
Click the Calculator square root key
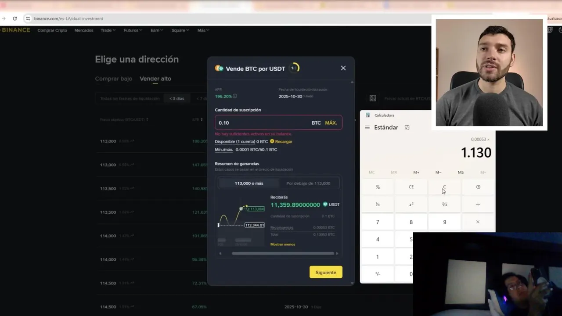(444, 205)
